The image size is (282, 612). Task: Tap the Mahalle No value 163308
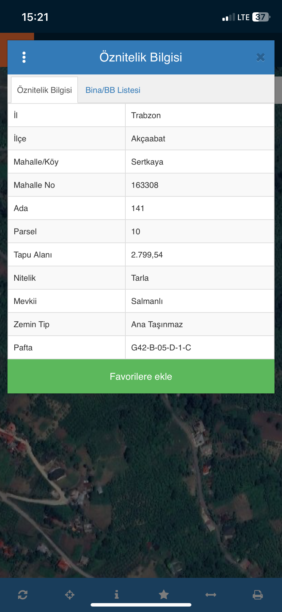(145, 185)
